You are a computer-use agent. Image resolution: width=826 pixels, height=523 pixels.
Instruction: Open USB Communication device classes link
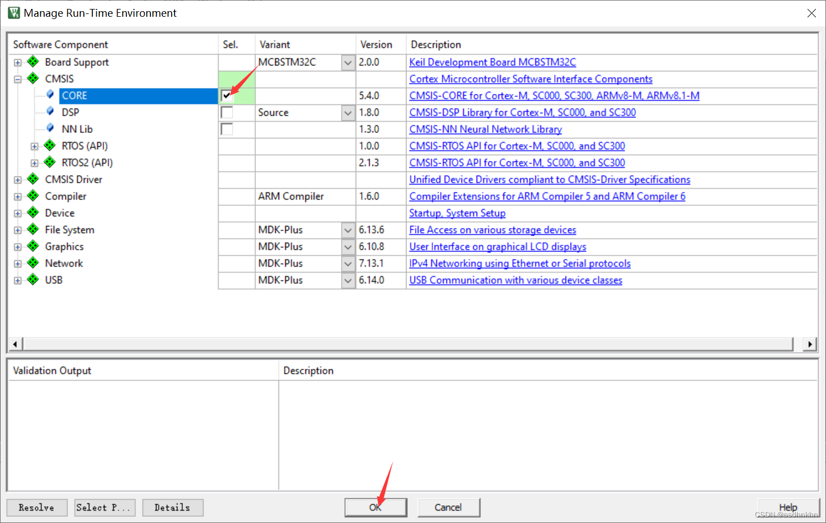click(516, 280)
